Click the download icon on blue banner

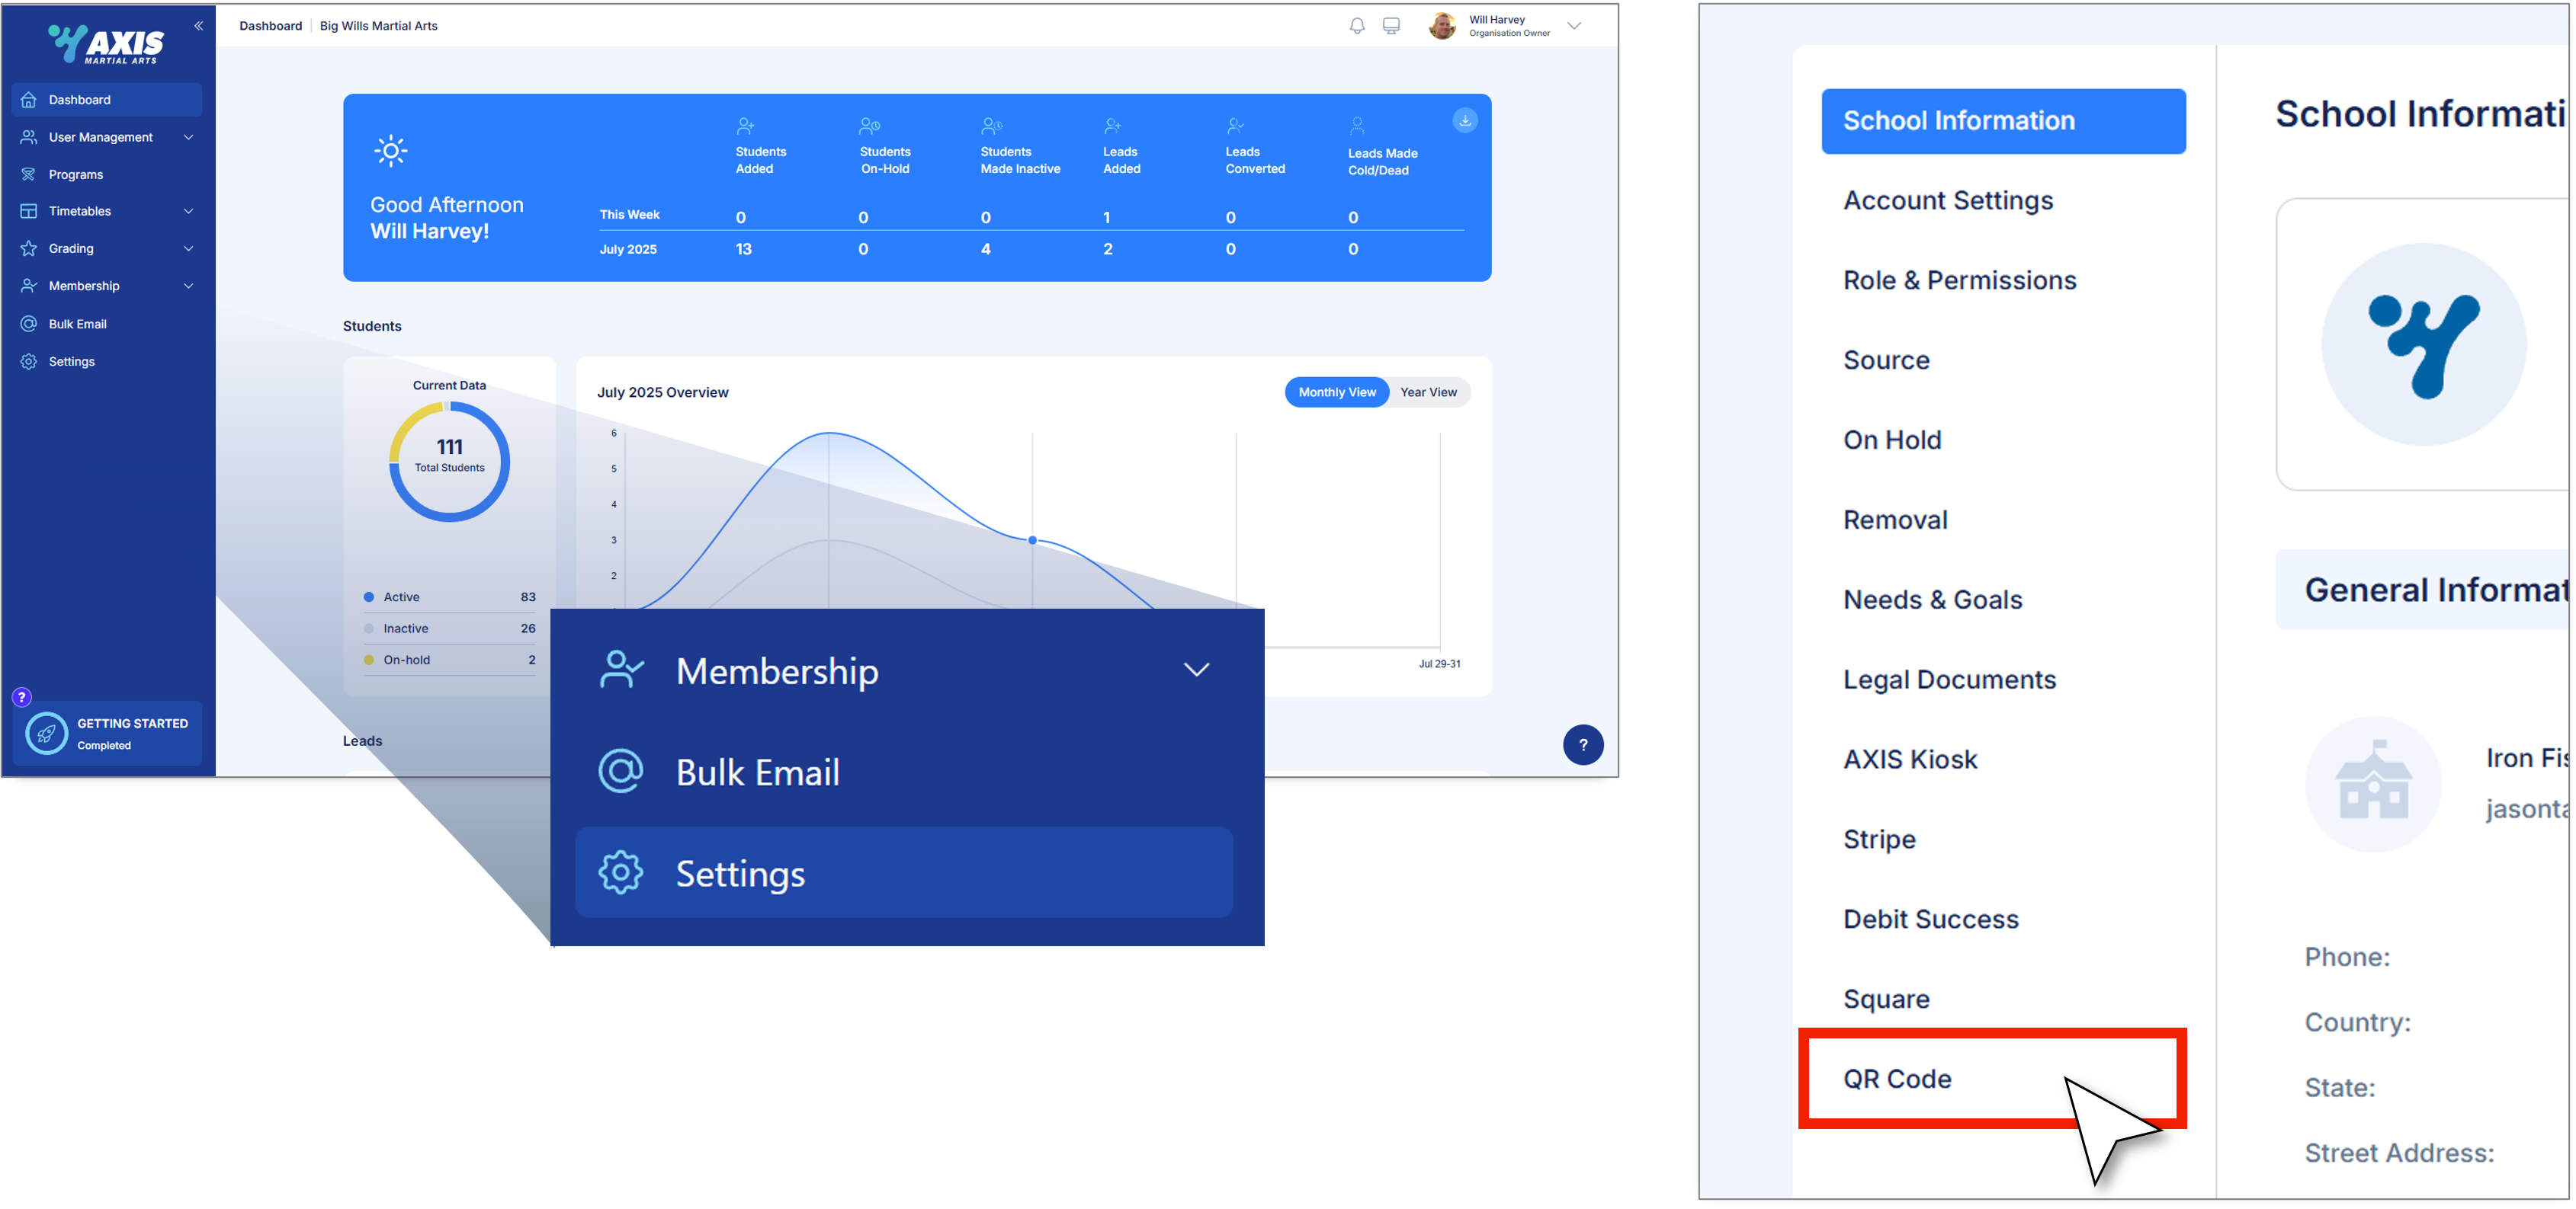click(x=1464, y=121)
